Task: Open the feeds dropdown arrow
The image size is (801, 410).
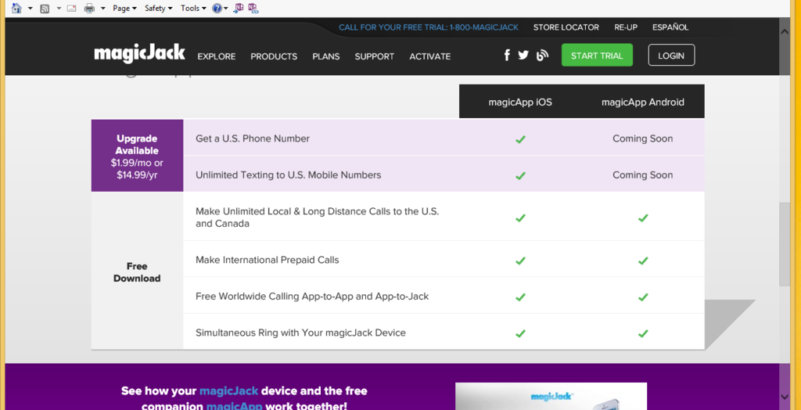Action: click(x=58, y=9)
